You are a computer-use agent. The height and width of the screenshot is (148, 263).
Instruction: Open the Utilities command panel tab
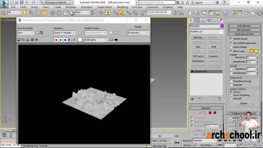pyautogui.click(x=221, y=20)
